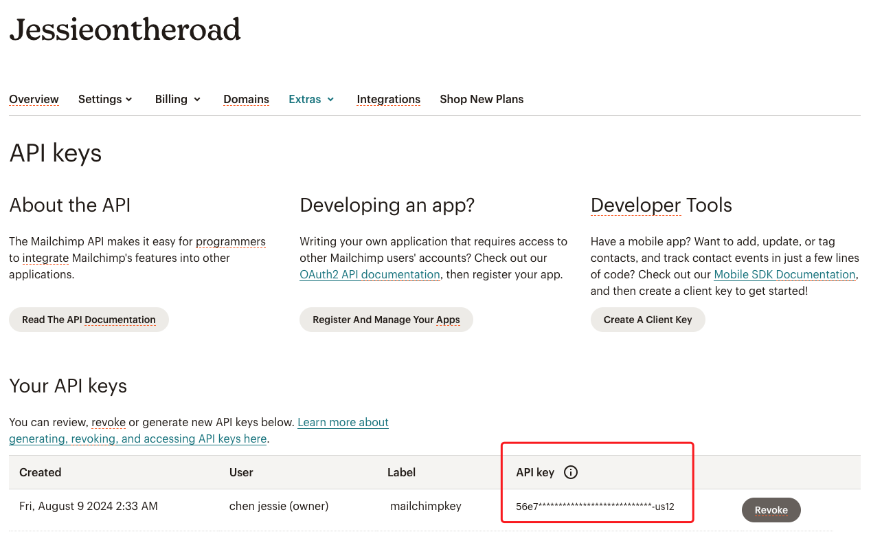Image resolution: width=871 pixels, height=543 pixels.
Task: Click the Developing an app? heading
Action: coord(387,205)
